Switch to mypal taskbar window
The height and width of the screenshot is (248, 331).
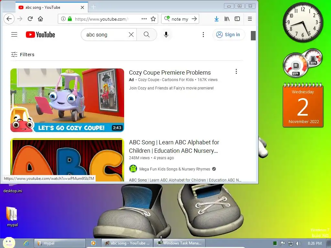coord(60,243)
